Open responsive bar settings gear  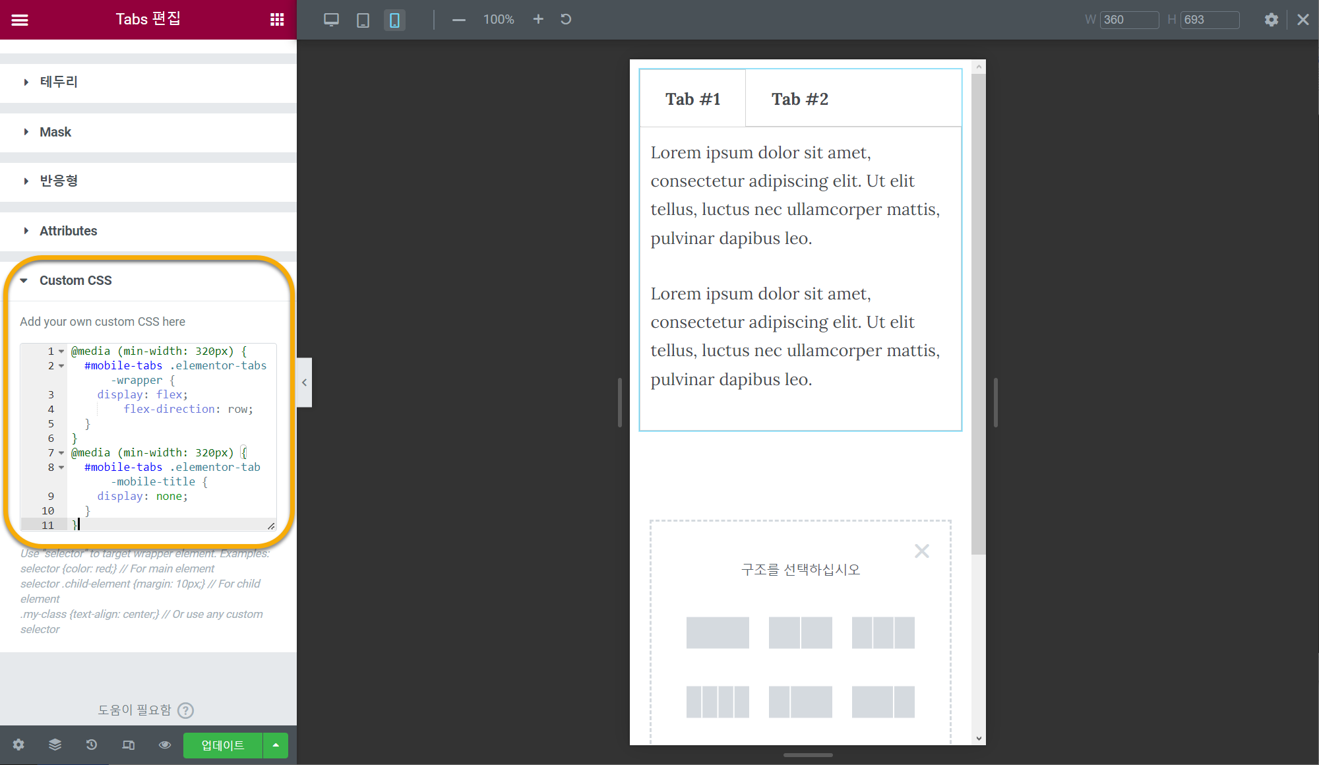[x=1271, y=20]
